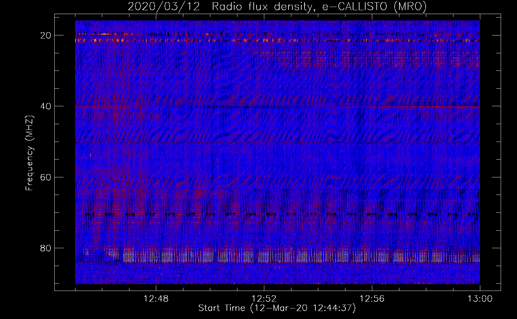Viewport: 517px width, 319px height.
Task: Click the 20 frequency tick label
Action: coord(46,35)
